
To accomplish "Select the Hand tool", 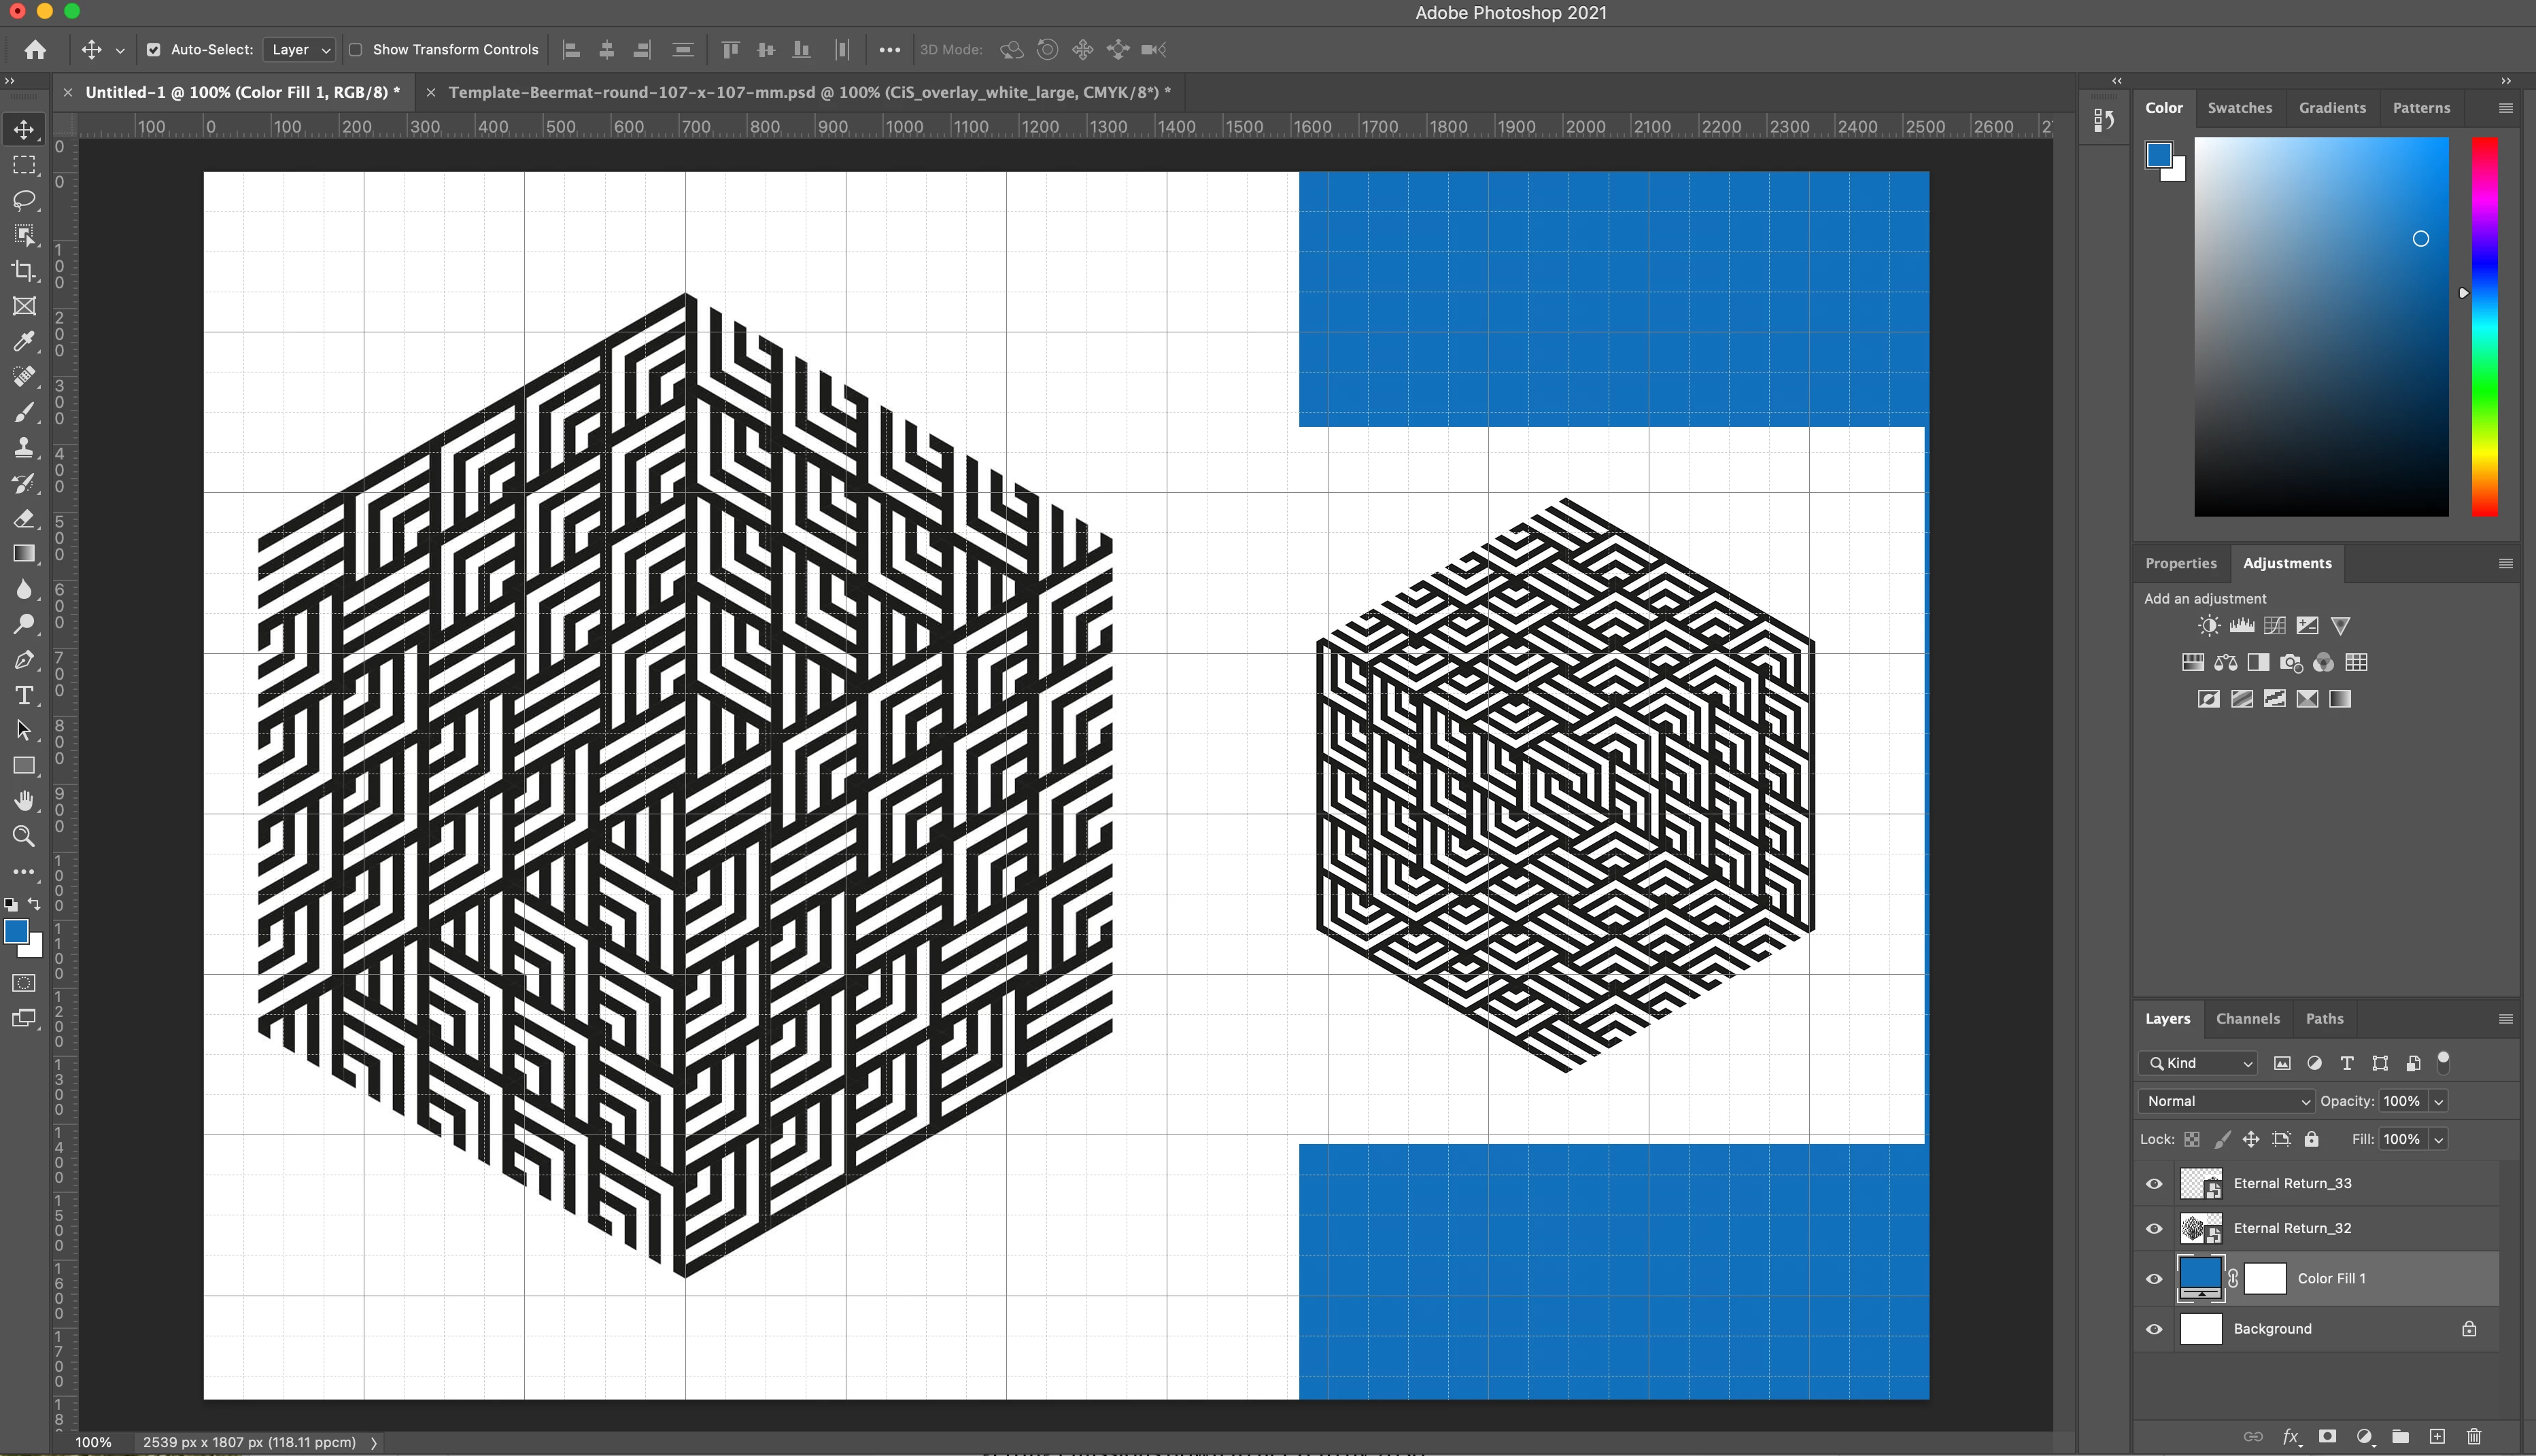I will click(x=24, y=801).
